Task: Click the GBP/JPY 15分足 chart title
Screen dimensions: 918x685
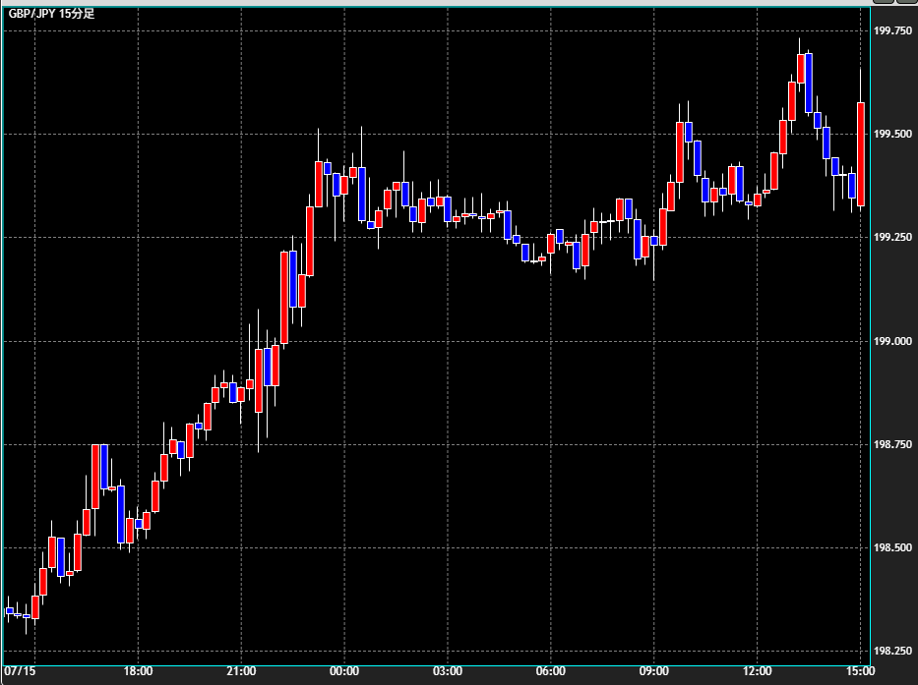Action: coord(51,14)
